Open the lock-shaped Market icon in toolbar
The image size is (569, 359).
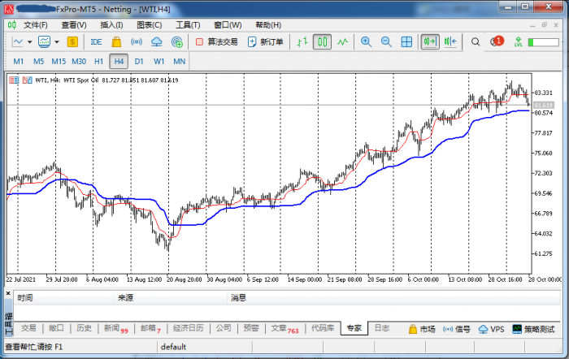click(116, 41)
